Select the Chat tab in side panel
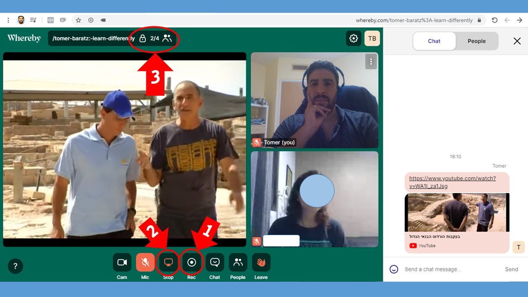528x297 pixels. point(434,41)
